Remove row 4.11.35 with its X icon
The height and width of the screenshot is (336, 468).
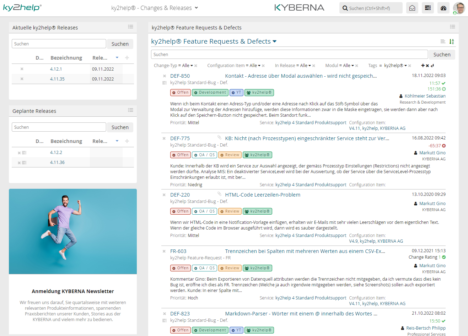[x=22, y=79]
